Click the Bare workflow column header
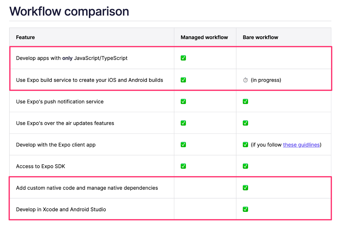 click(261, 37)
